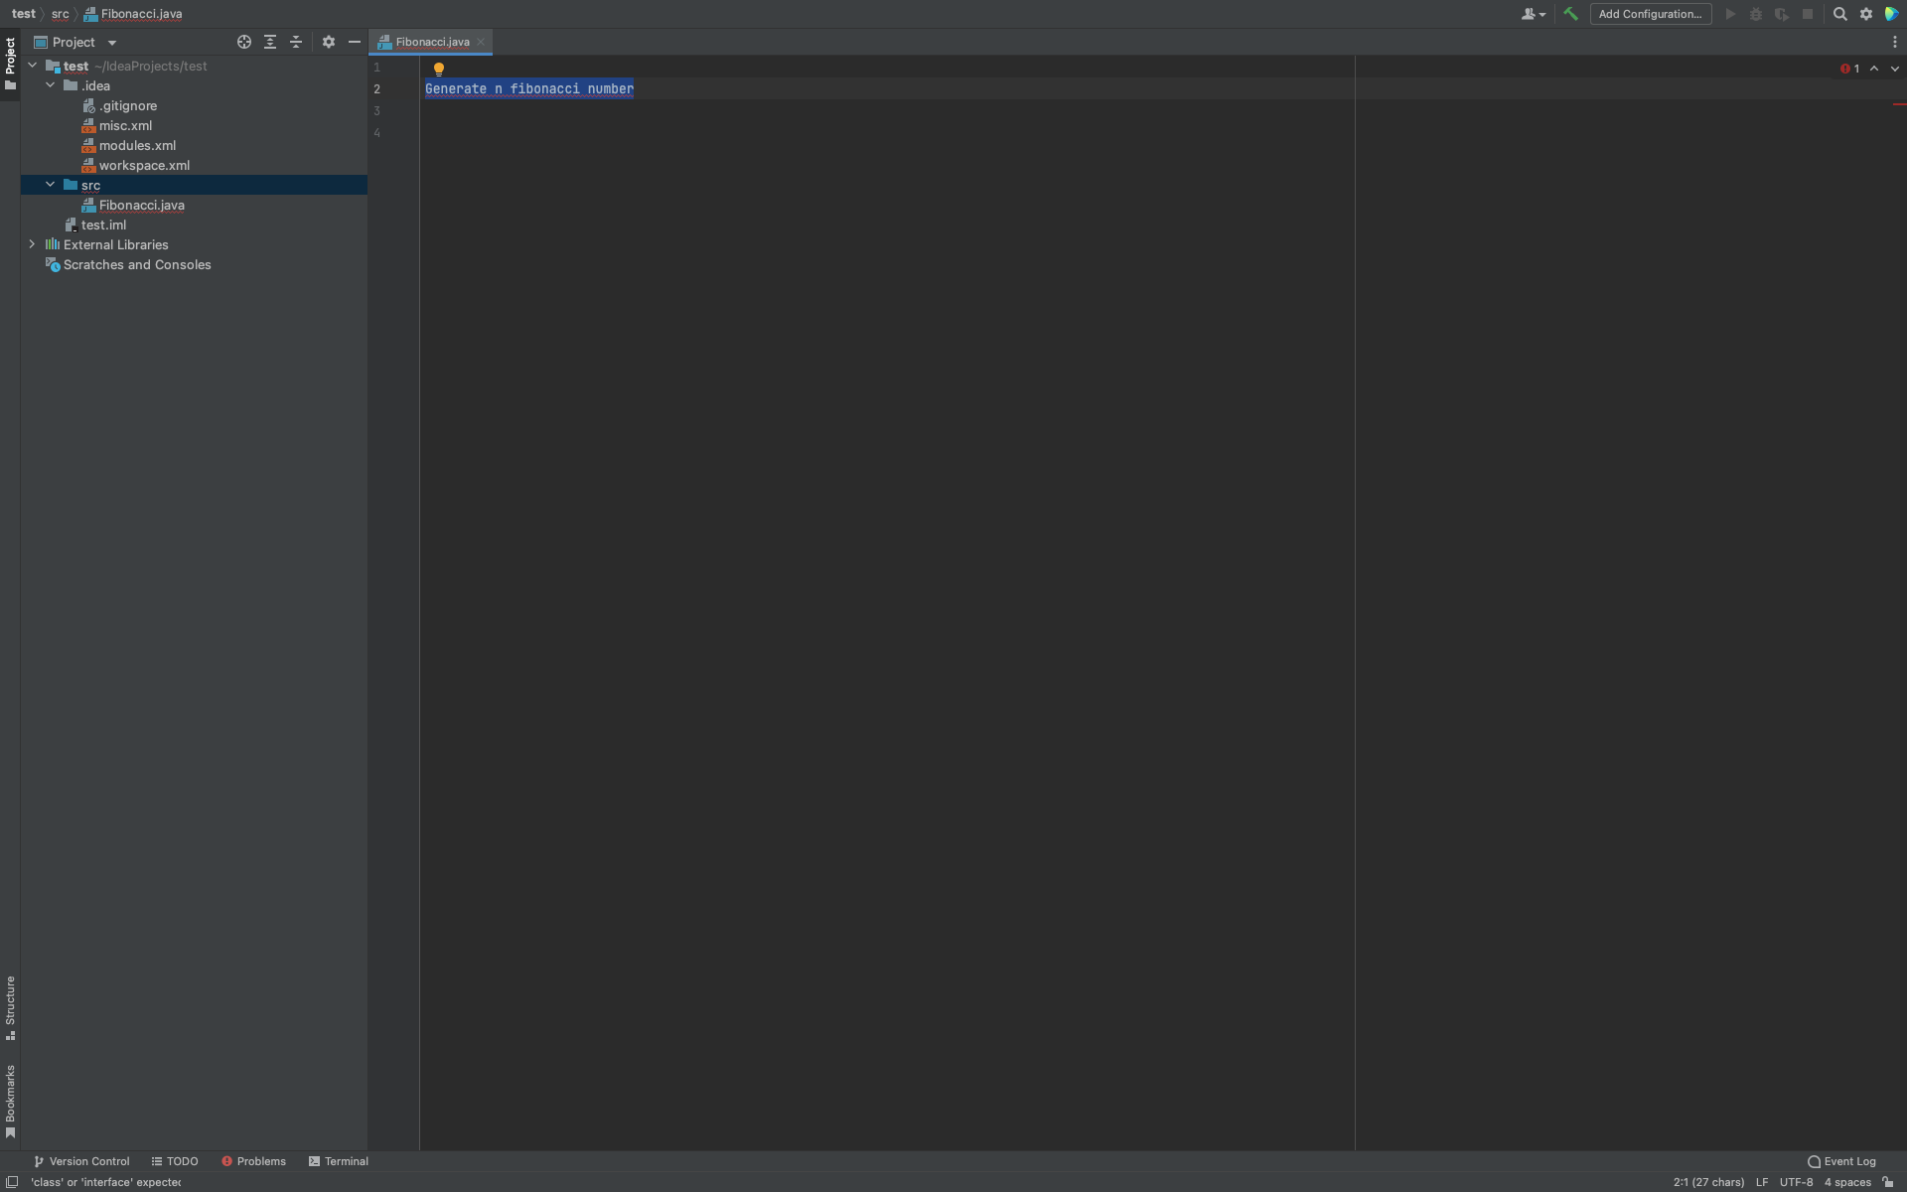Open line separator LF selector
The image size is (1907, 1192).
pos(1762,1182)
